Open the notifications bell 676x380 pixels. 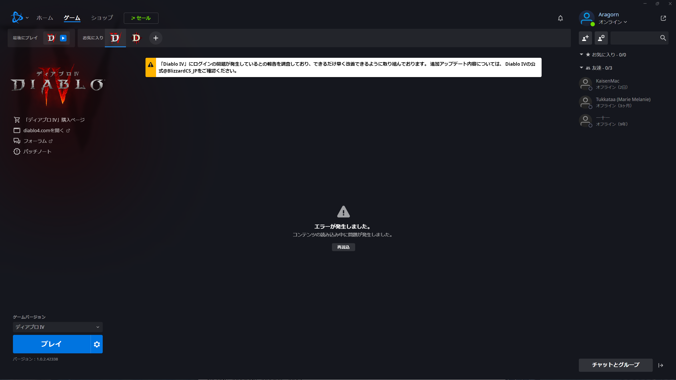click(560, 18)
